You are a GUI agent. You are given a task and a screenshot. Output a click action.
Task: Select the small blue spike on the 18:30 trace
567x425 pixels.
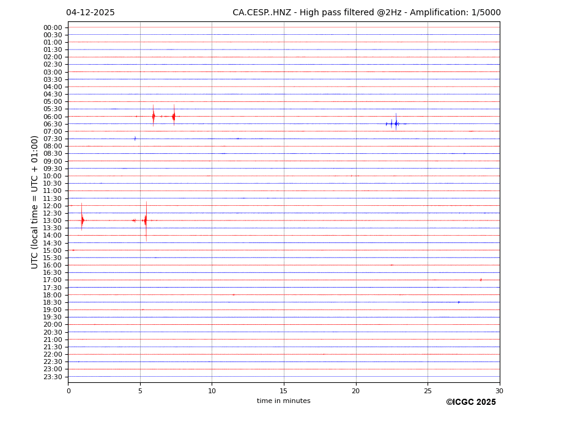coord(459,302)
